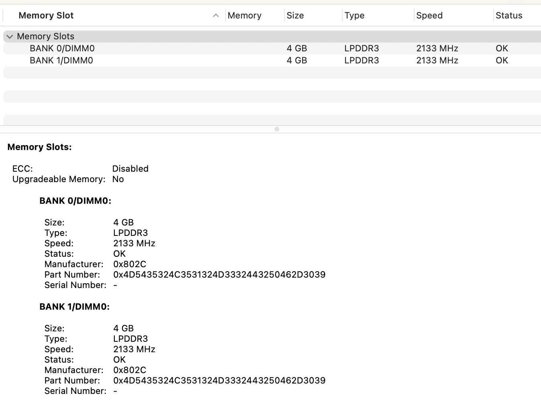The image size is (541, 418).
Task: Click the split pane divider handle dot
Action: pos(277,129)
